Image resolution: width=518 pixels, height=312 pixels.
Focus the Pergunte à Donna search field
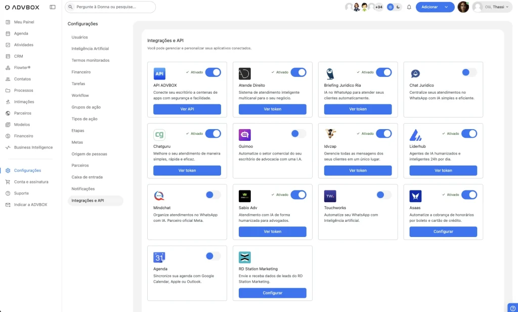[110, 7]
